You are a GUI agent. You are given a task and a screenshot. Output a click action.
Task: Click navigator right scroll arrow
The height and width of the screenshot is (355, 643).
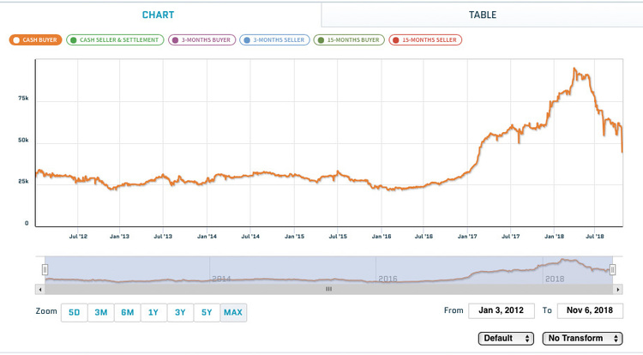coord(618,290)
